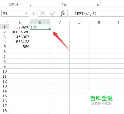Select row 6 header
Viewport: 124px width, 114px height.
pyautogui.click(x=5, y=51)
